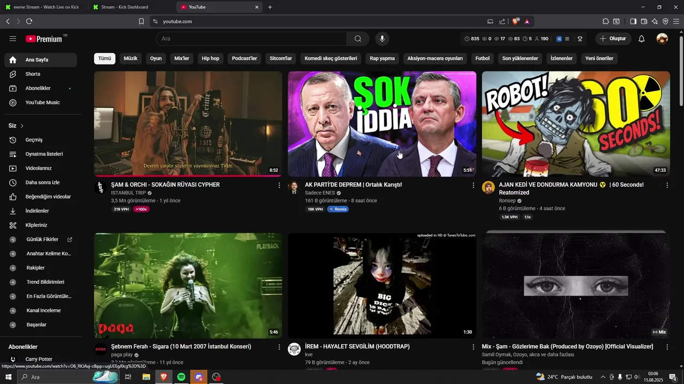Open three-dot menu for İREM HAYALET SEVGİLİM video
The height and width of the screenshot is (384, 684).
pos(473,347)
